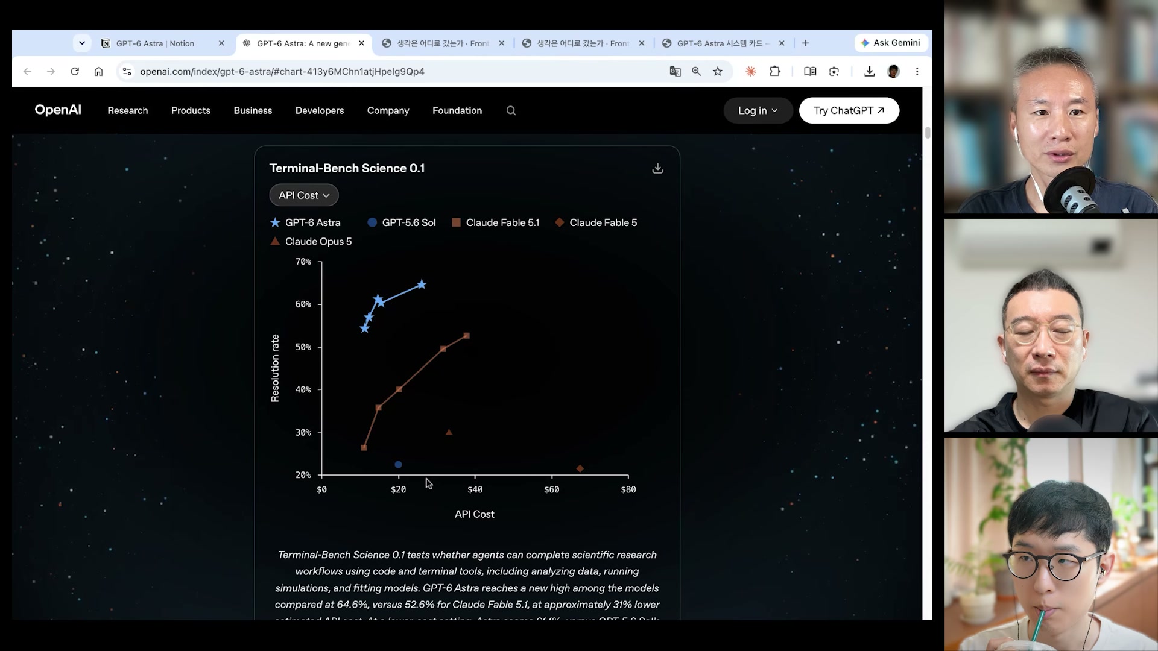Select the highest GPT-6 Astra star point
This screenshot has height=651, width=1158.
click(x=422, y=285)
